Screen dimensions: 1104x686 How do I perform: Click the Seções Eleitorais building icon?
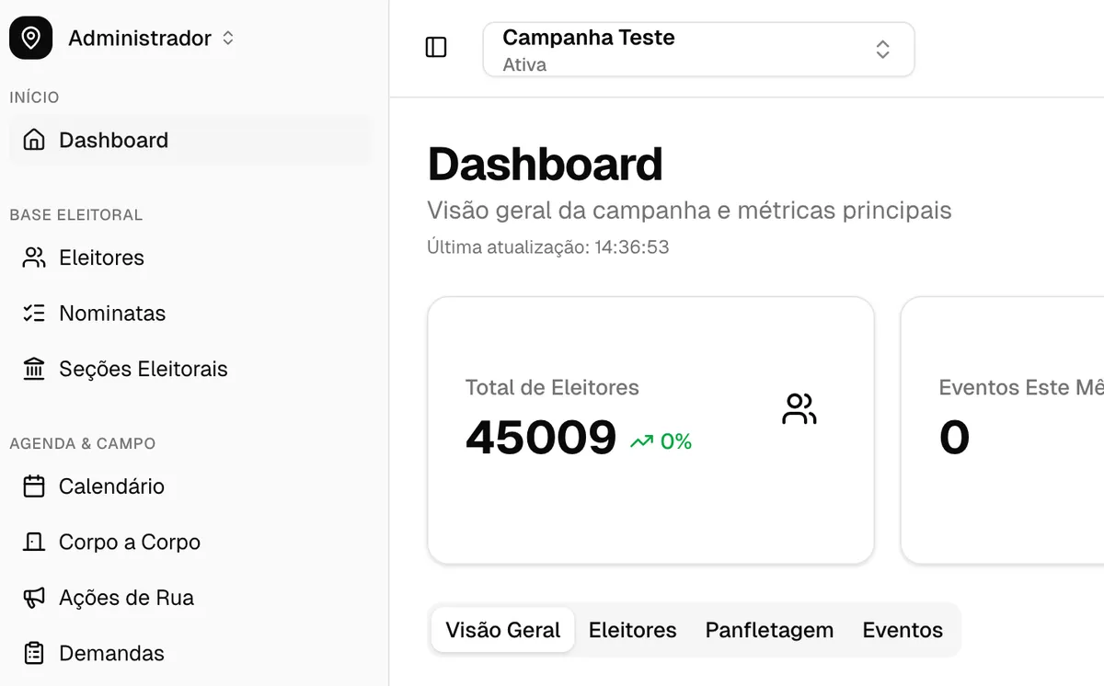pyautogui.click(x=34, y=370)
